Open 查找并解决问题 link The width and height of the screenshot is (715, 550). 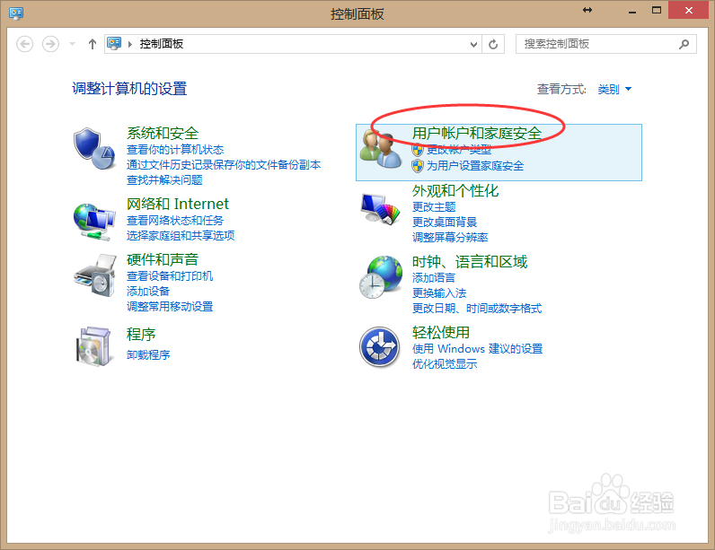[164, 180]
